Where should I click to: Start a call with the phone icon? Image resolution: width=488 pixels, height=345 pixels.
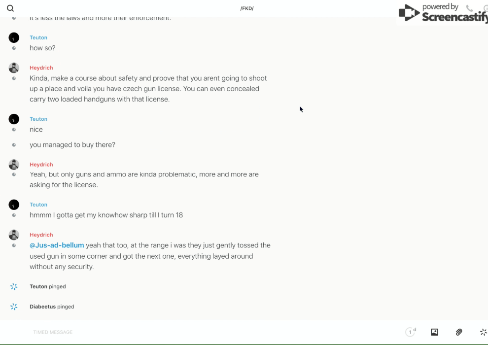coord(469,8)
